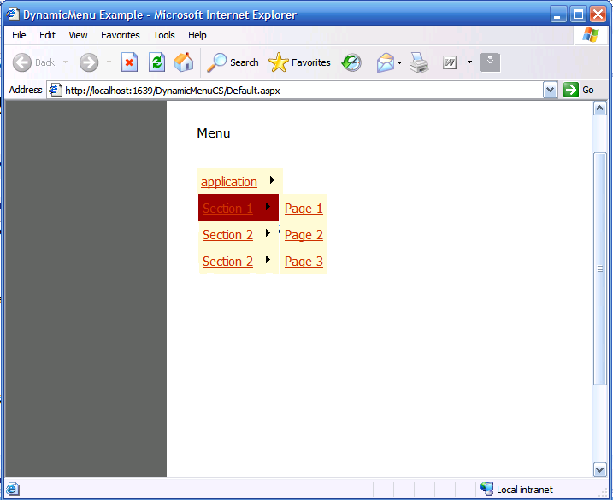
Task: Print the page using printer icon
Action: pyautogui.click(x=419, y=62)
